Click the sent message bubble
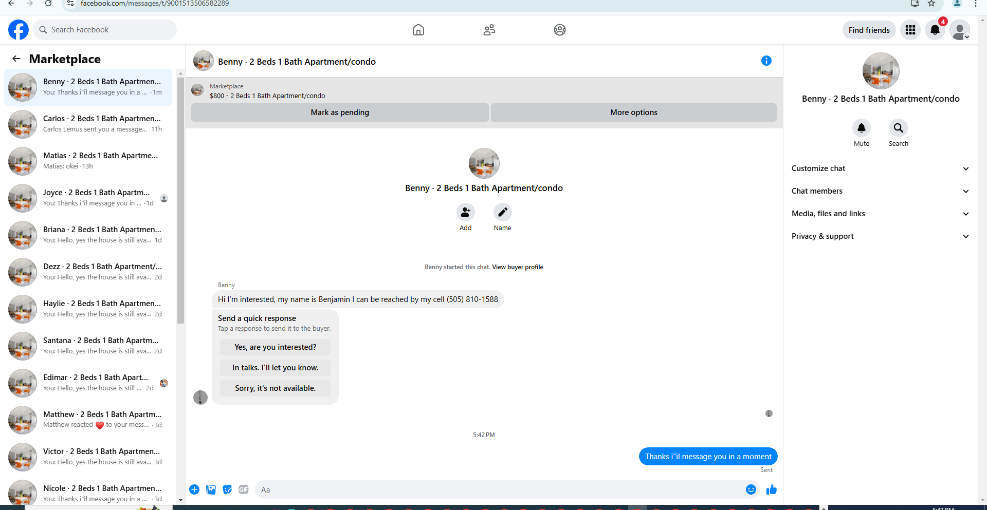 click(708, 457)
